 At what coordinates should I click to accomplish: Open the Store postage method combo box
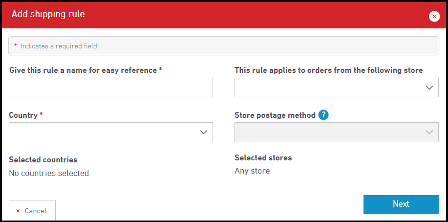(336, 132)
